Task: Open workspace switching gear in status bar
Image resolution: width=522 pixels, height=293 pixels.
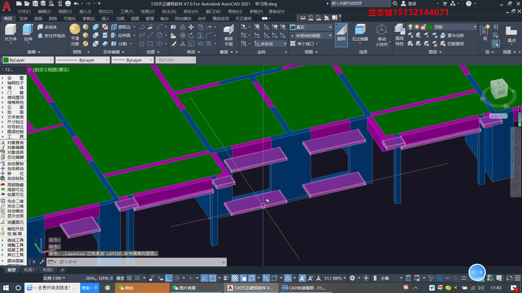Action: pyautogui.click(x=352, y=278)
